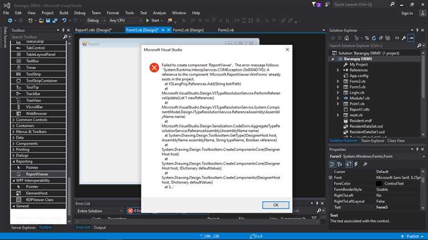Switch to Team Explorer tab

point(372,141)
